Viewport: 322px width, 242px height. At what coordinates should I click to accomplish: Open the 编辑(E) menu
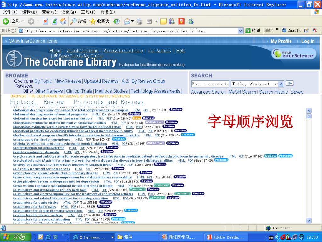pos(29,12)
